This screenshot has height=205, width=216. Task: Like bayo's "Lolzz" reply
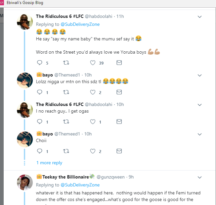tap(93, 92)
